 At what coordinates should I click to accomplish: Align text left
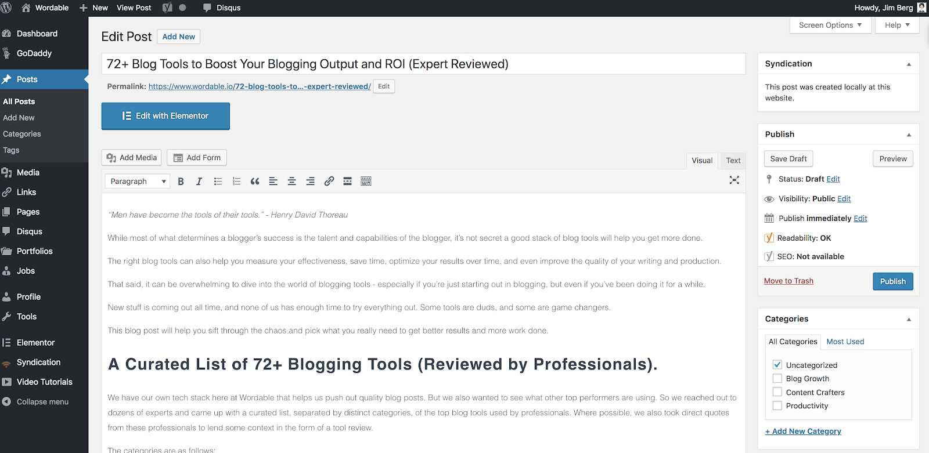[x=273, y=182]
